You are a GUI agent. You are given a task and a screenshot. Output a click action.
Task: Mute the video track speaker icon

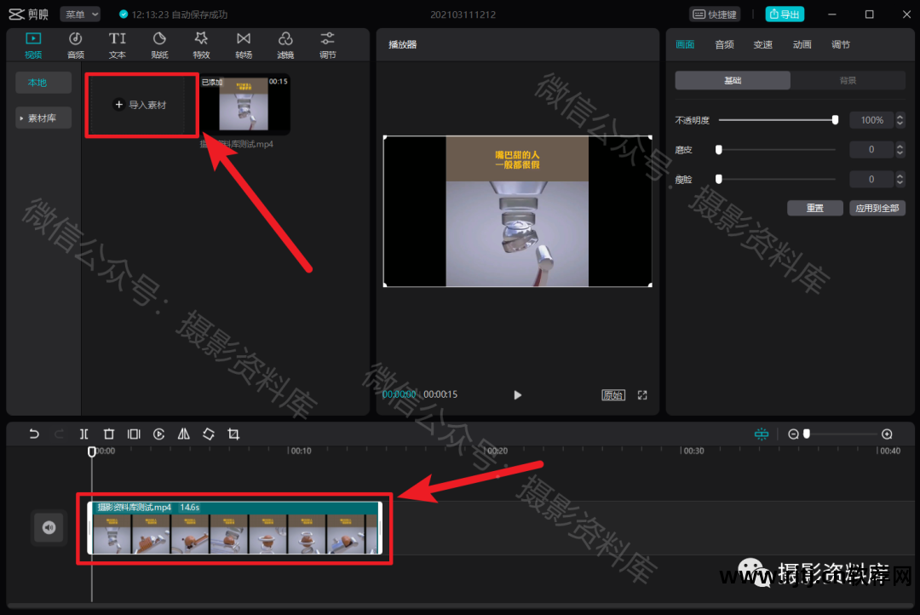(x=49, y=527)
